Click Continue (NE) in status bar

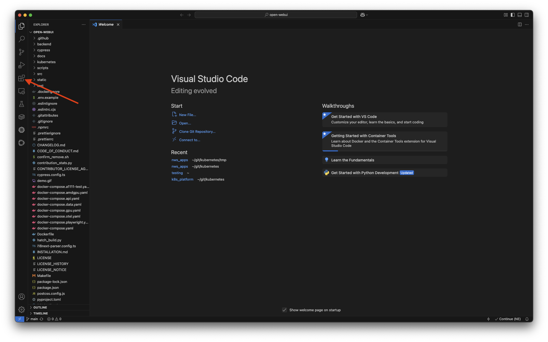(x=508, y=319)
